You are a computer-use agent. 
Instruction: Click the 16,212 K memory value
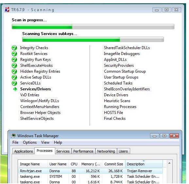[x=93, y=171]
